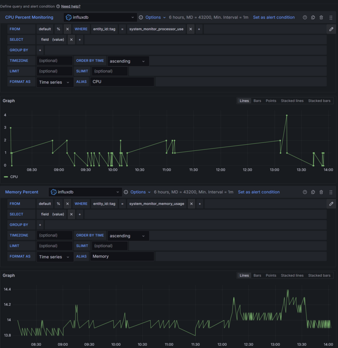Viewport: 338px width, 348px height.
Task: Expand the Options section of the Memory Percent query
Action: pyautogui.click(x=140, y=192)
